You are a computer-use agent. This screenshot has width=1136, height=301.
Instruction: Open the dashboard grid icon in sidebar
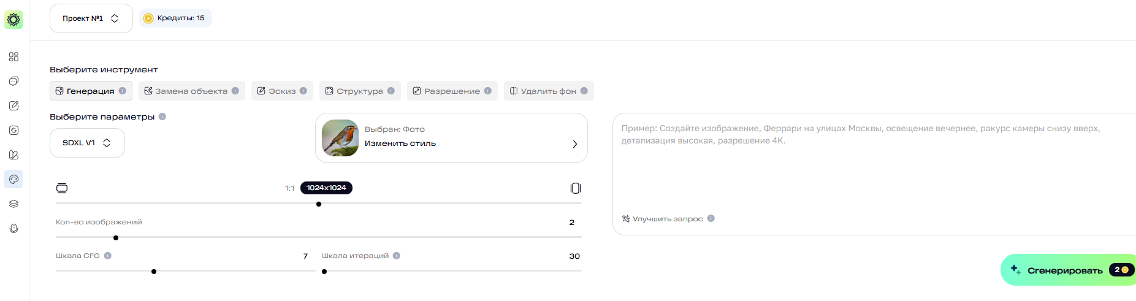click(x=13, y=57)
